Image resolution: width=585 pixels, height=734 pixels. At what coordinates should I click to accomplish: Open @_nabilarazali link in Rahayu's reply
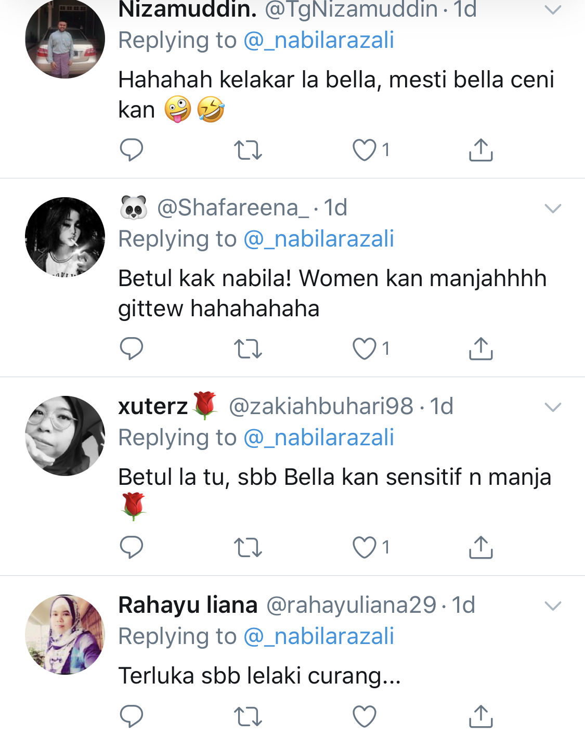(x=318, y=636)
